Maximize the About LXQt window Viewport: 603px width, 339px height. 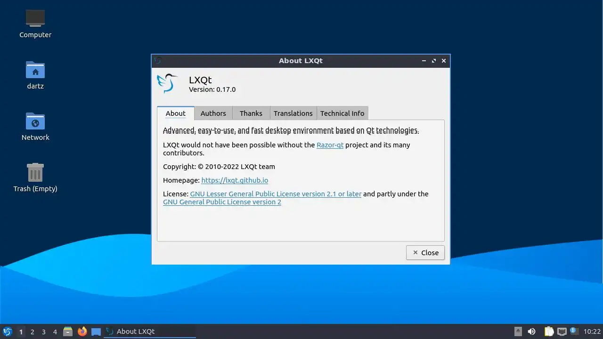[x=434, y=61]
